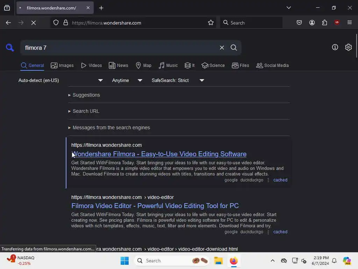
Task: Save page to Pocket
Action: coord(299,23)
